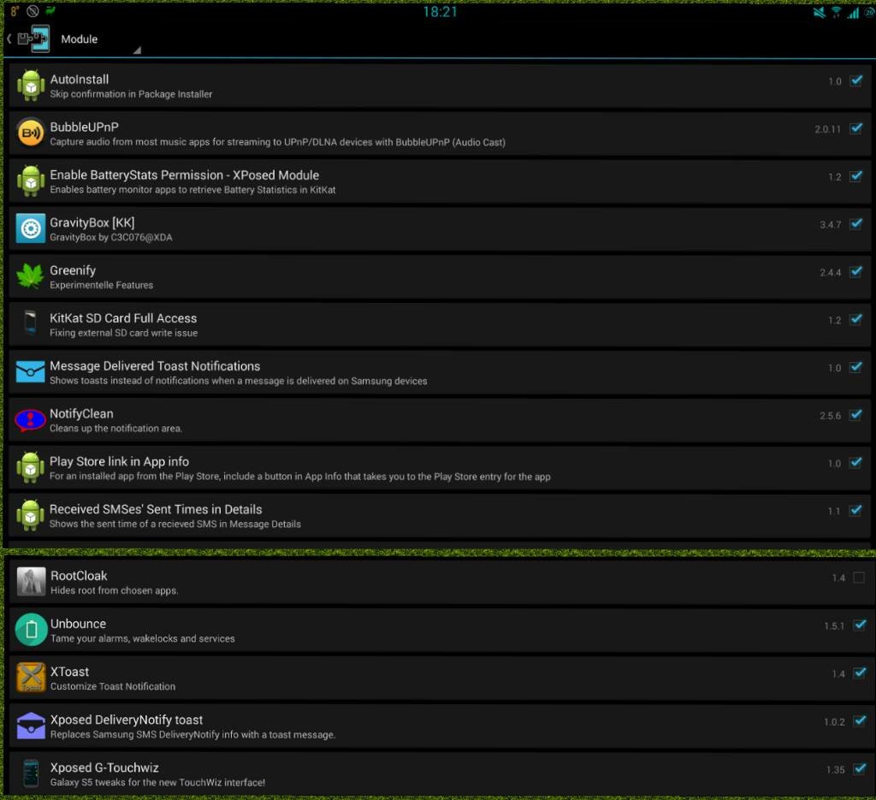
Task: Open BubbleUPnP module title
Action: [x=85, y=127]
